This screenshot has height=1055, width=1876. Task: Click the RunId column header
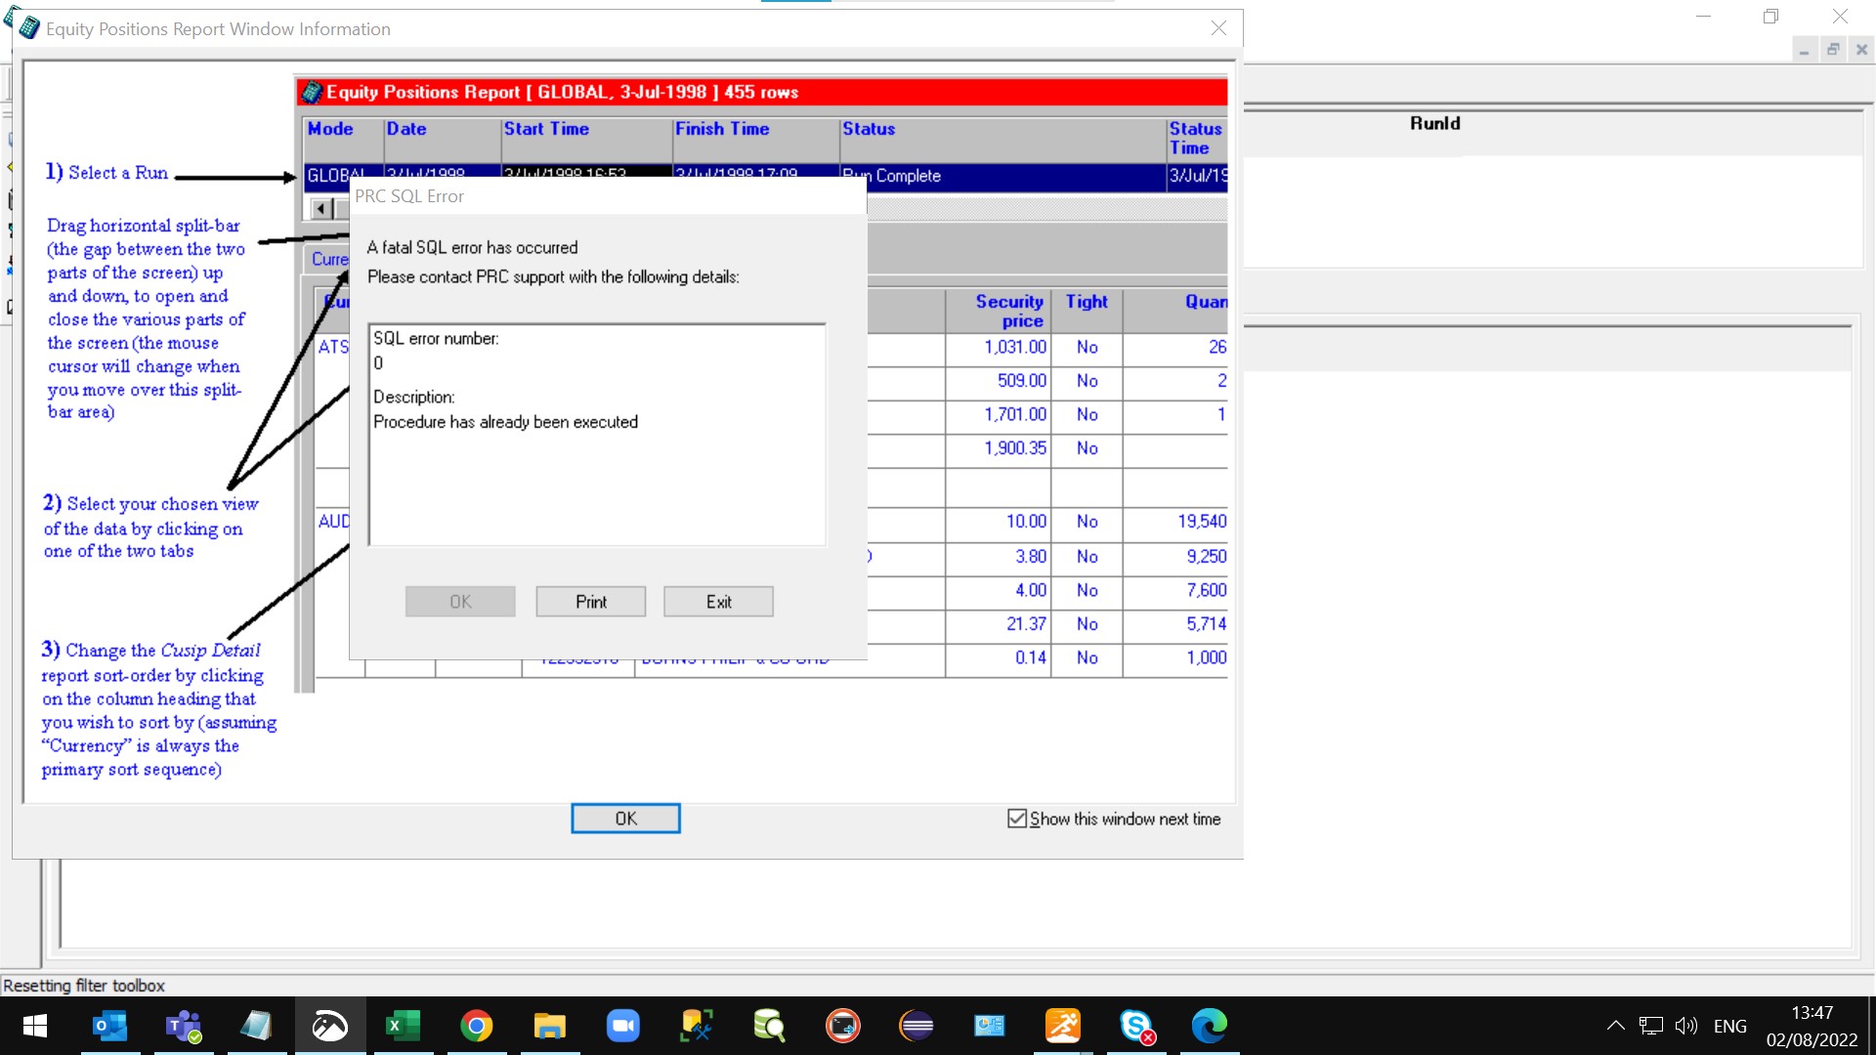click(x=1434, y=123)
